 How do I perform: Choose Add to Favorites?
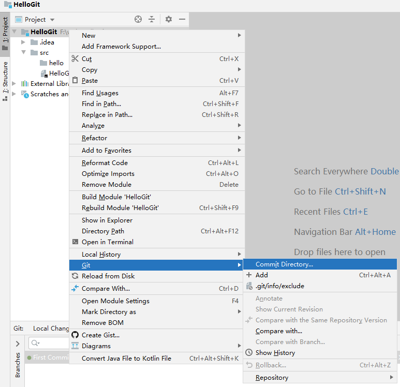click(157, 150)
